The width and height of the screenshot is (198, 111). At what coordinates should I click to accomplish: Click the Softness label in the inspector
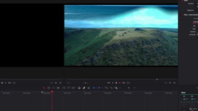[193, 32]
